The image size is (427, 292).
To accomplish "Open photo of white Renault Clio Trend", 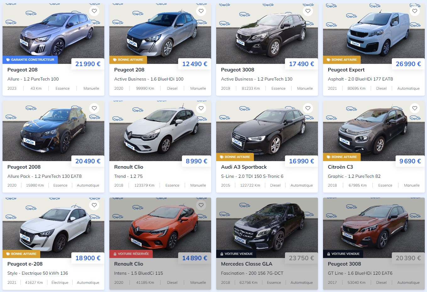I will [x=160, y=131].
